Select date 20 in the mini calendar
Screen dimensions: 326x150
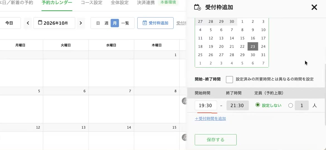click(221, 46)
